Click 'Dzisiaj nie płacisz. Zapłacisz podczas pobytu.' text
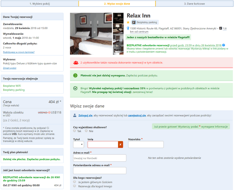 [x=32, y=159]
